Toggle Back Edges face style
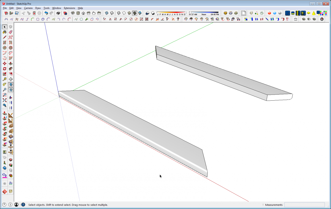 tap(112, 13)
